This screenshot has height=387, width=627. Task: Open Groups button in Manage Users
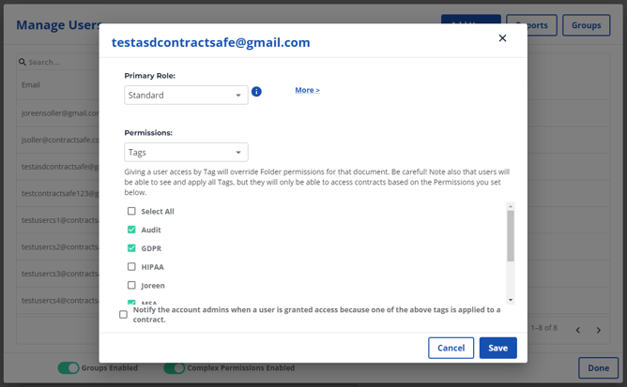pos(587,25)
